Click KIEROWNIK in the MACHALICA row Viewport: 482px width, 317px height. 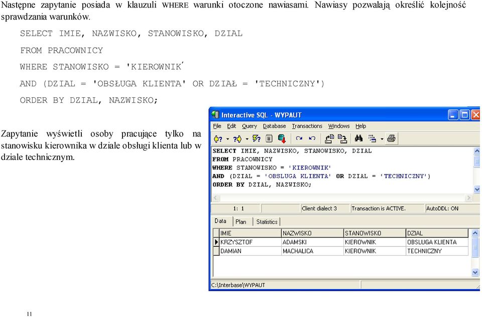click(x=375, y=251)
